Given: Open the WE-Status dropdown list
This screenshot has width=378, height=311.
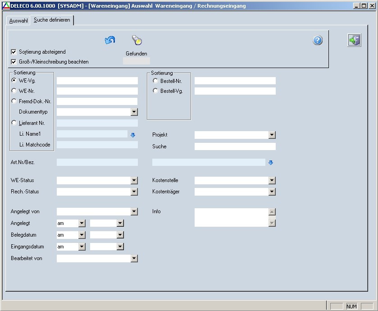Looking at the screenshot, I should 134,180.
